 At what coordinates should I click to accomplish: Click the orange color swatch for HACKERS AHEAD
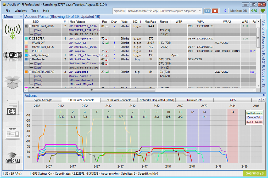point(26,72)
